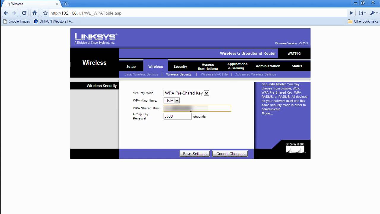
Task: Open a new browser tab
Action: (x=66, y=4)
